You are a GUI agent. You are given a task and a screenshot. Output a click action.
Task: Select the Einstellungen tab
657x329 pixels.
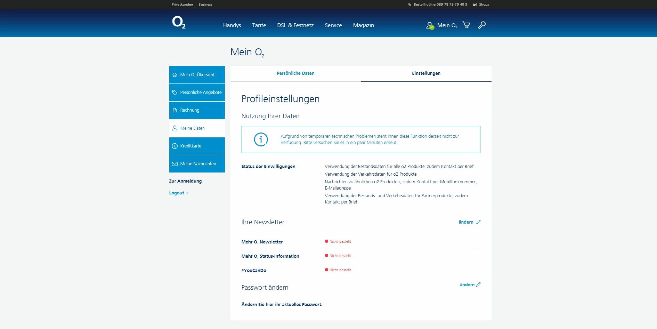(426, 73)
